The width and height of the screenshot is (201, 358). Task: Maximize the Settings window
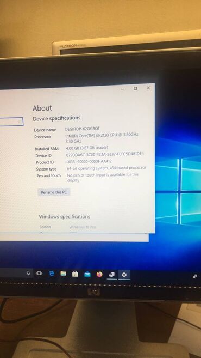pyautogui.click(x=135, y=88)
